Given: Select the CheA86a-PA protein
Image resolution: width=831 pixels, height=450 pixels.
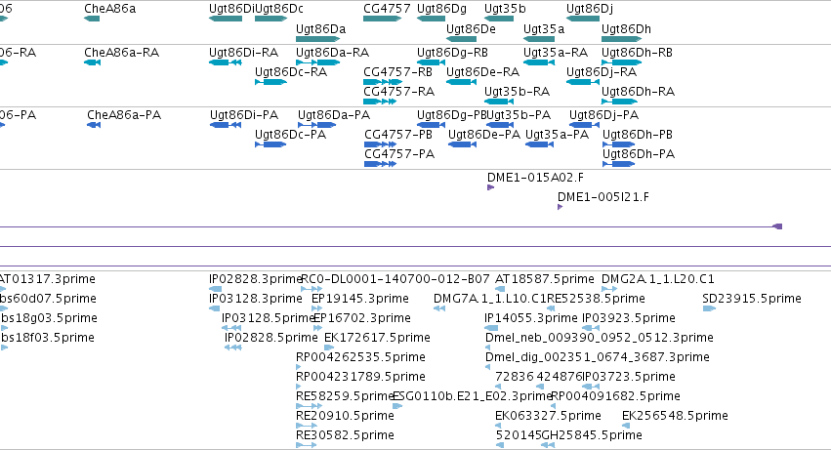Looking at the screenshot, I should [94, 125].
